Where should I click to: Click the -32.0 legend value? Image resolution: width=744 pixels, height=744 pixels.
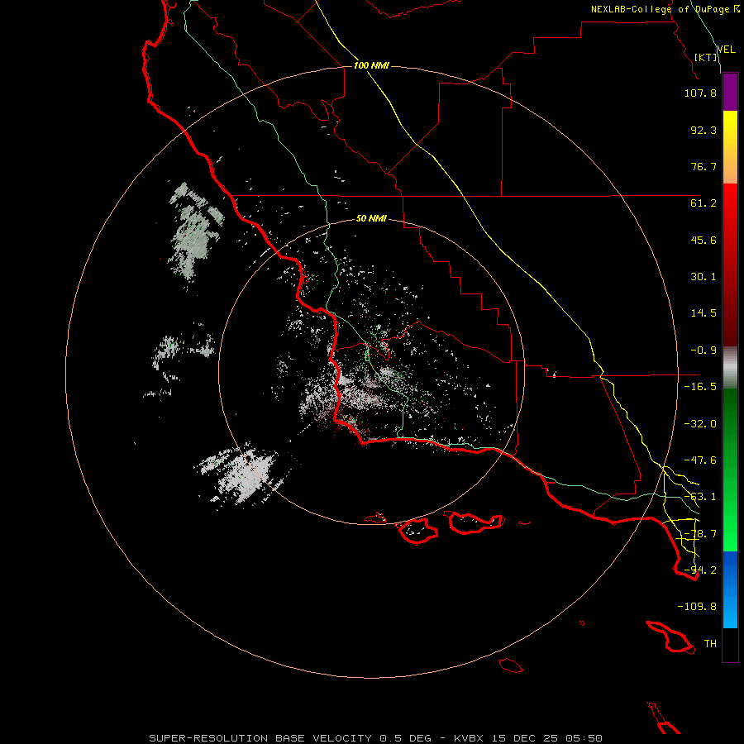[700, 424]
